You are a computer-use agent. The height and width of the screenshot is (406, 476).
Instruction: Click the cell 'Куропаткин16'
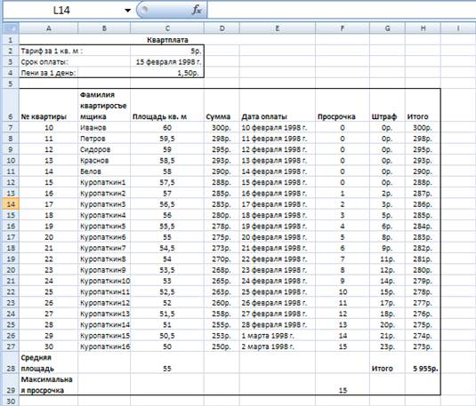click(x=105, y=346)
